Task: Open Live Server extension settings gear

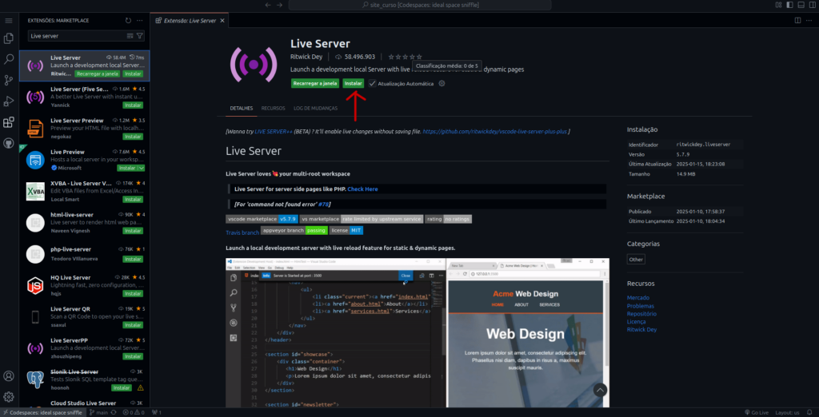Action: pos(441,84)
